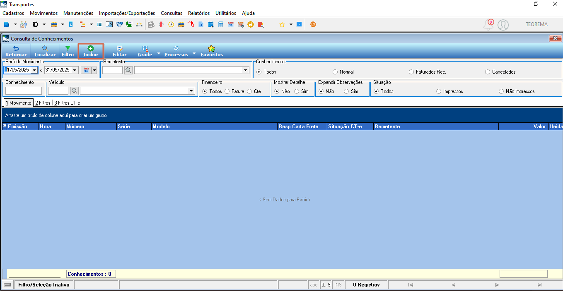Click the Conhecimento number input field
Image resolution: width=563 pixels, height=291 pixels.
[x=24, y=91]
